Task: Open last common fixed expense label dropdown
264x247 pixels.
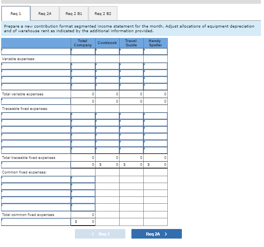Action: [x=36, y=207]
